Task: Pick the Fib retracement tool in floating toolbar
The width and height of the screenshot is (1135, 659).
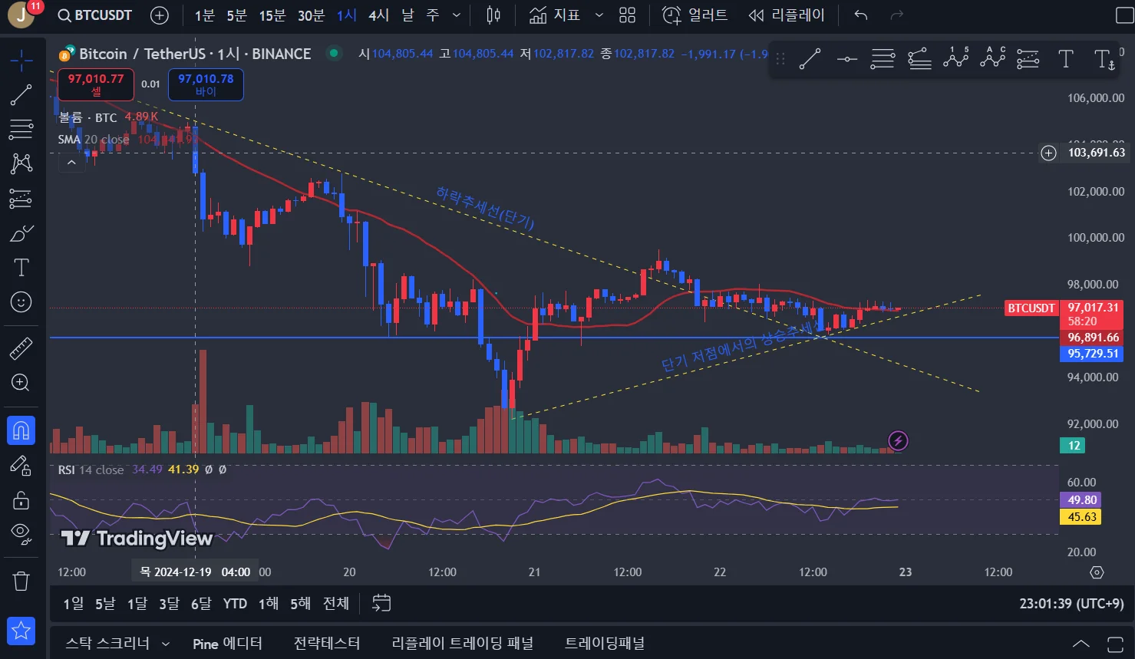Action: click(x=883, y=59)
